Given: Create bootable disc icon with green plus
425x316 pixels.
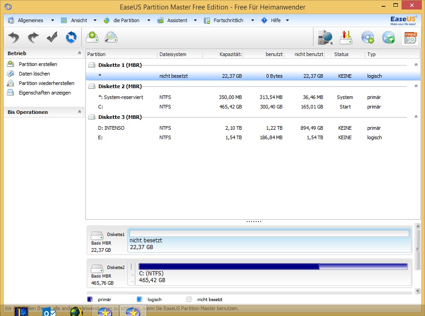Looking at the screenshot, I should (x=368, y=38).
